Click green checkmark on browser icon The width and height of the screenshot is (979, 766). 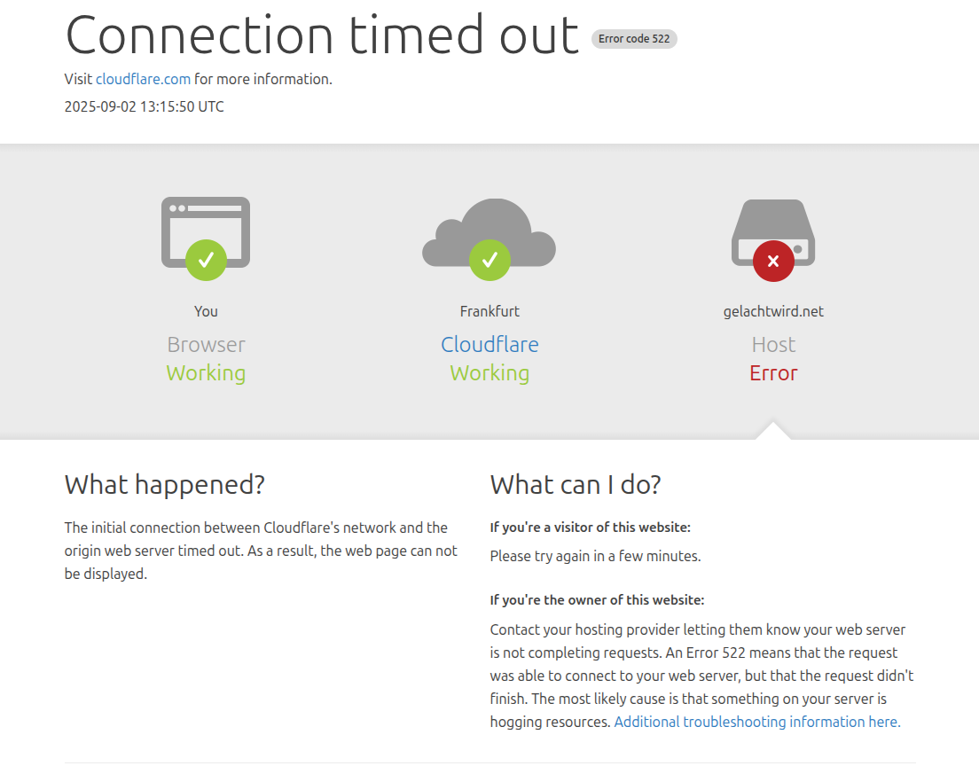pos(206,260)
